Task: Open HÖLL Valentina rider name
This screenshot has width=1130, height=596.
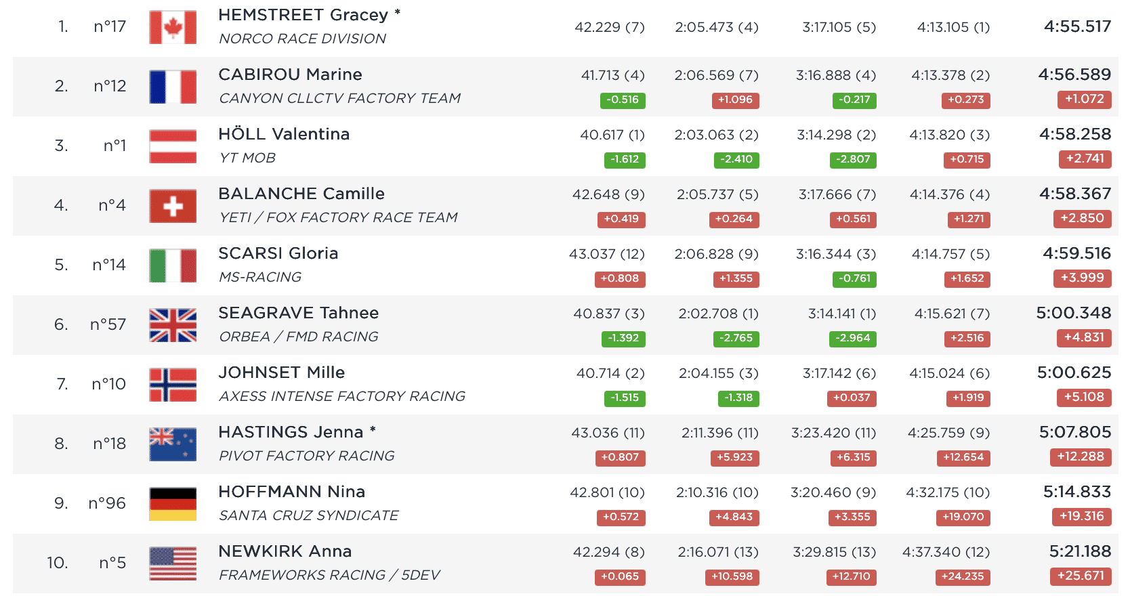Action: (x=284, y=134)
